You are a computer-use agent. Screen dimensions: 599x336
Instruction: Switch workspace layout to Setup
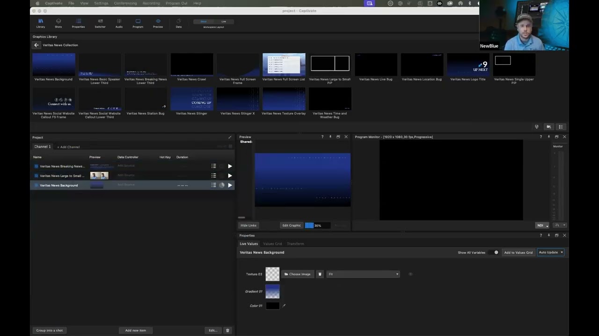(204, 21)
